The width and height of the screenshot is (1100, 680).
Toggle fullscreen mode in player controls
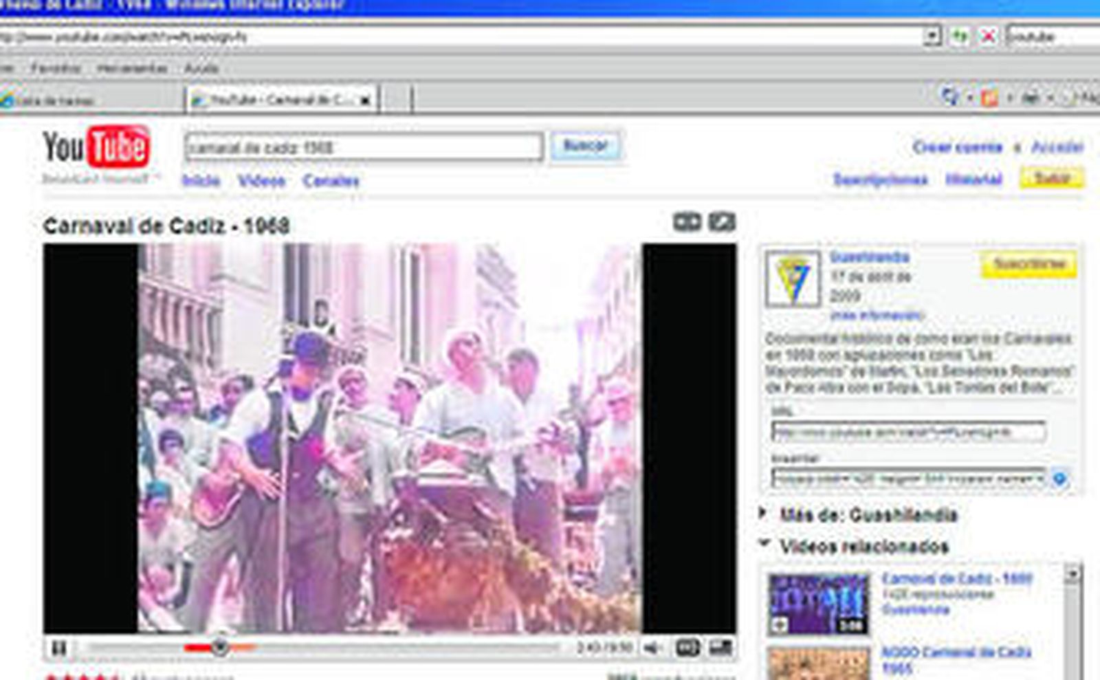(720, 648)
